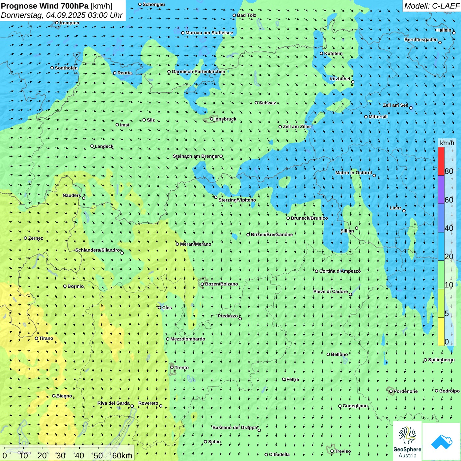The image size is (461, 461).
Task: Select the Predazzo marker
Action: [x=240, y=318]
